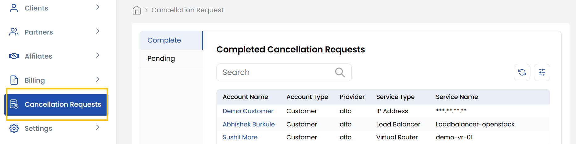Viewport: 576px width, 144px height.
Task: Expand the Partners menu chevron
Action: tap(98, 31)
